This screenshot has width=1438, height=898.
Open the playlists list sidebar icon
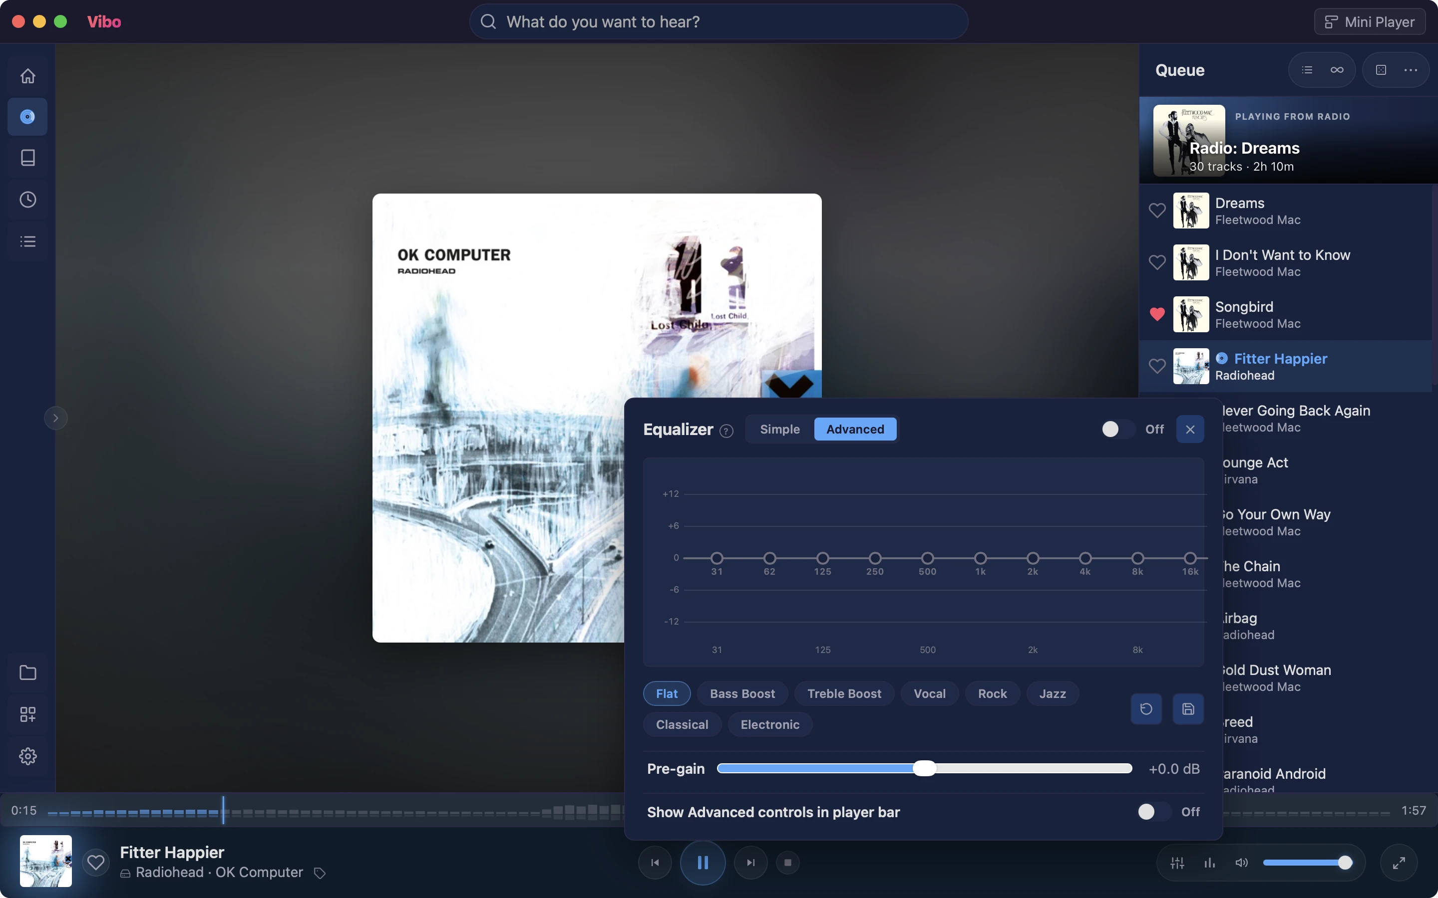coord(28,241)
